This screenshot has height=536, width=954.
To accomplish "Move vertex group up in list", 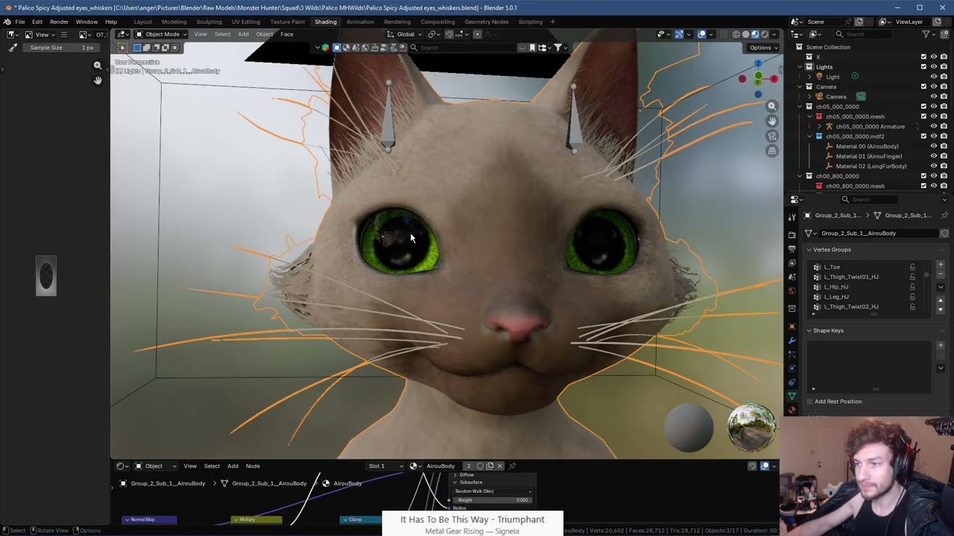I will pyautogui.click(x=941, y=300).
